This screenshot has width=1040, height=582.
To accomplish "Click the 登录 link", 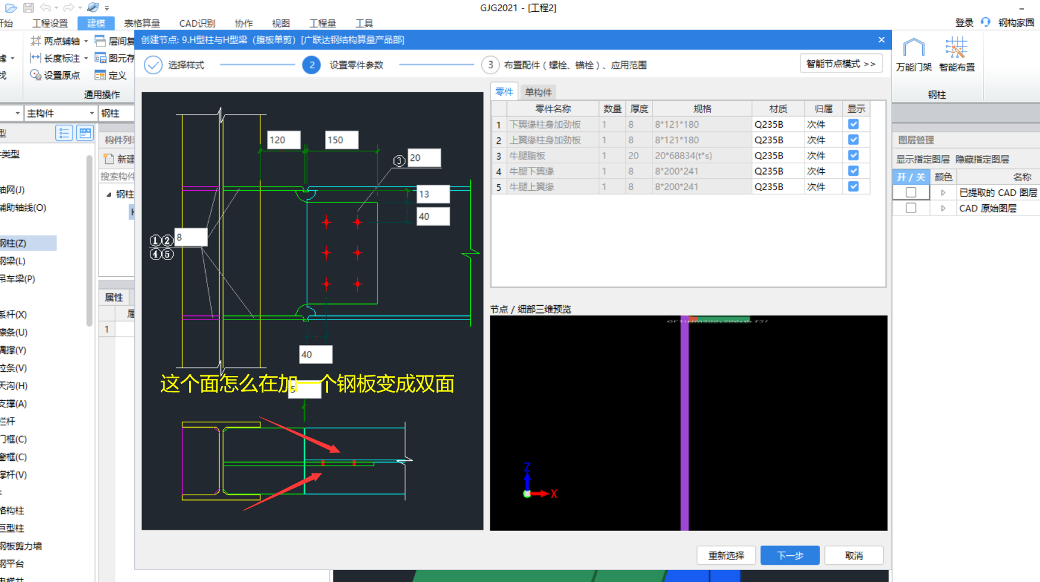I will 964,23.
